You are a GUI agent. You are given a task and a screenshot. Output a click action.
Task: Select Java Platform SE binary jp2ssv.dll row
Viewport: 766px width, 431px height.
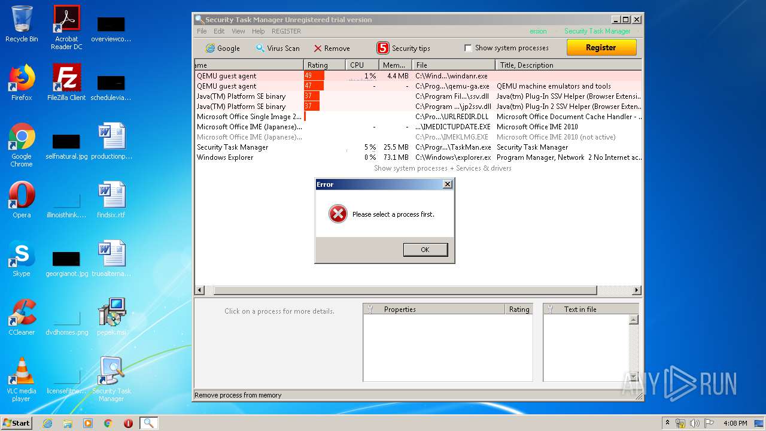[418, 107]
